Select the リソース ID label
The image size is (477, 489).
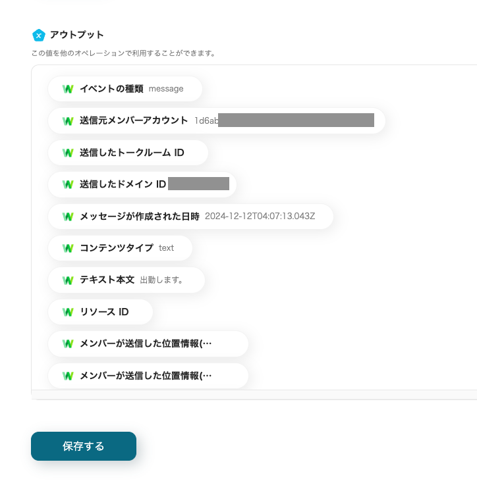104,312
